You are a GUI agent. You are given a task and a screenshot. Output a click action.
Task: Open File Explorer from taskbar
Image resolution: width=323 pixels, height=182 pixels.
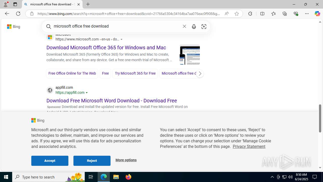pyautogui.click(x=116, y=177)
